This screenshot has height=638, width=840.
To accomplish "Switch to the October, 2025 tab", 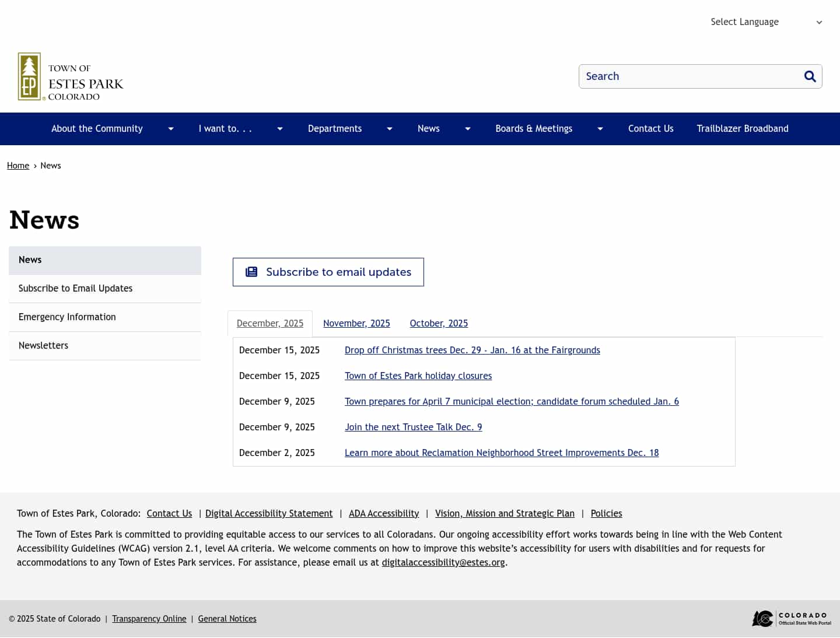I will tap(439, 323).
